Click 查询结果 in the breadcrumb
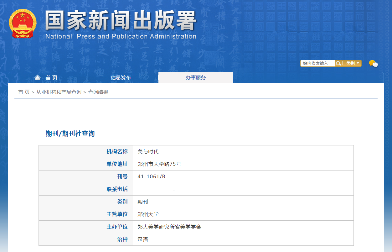The width and height of the screenshot is (392, 252). (98, 92)
